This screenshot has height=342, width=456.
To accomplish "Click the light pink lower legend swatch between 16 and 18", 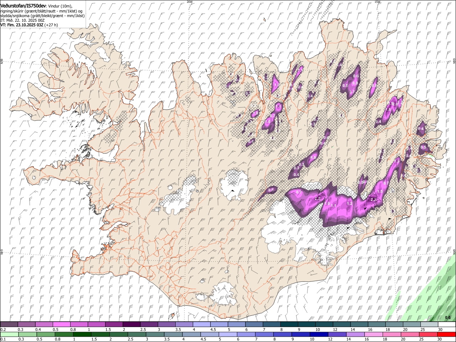I will tap(373, 334).
